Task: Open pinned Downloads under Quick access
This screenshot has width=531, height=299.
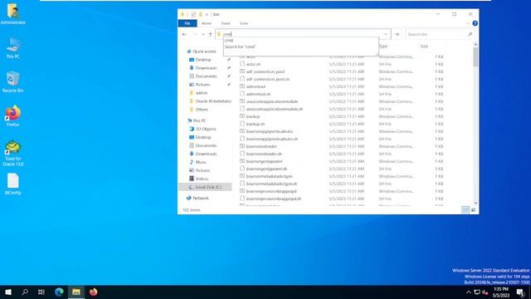Action: pyautogui.click(x=206, y=68)
